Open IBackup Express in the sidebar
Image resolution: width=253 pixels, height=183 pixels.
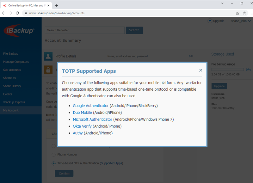coord(14,102)
